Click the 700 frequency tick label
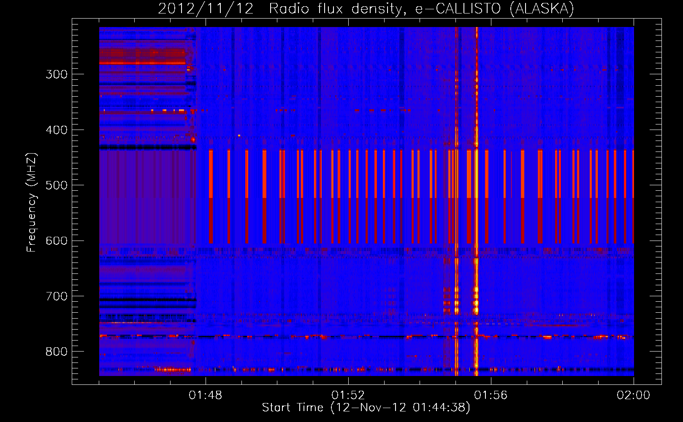Image resolution: width=683 pixels, height=422 pixels. tap(57, 296)
